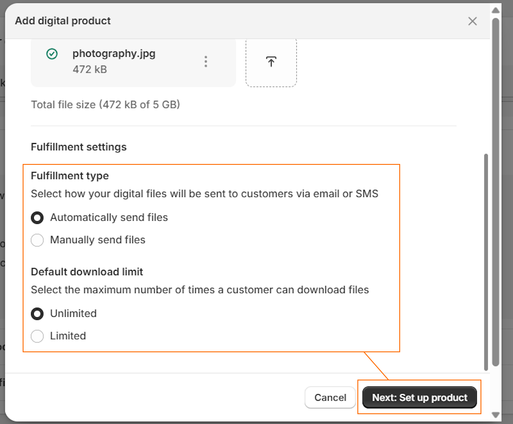Cancel adding the digital product
The width and height of the screenshot is (513, 424).
pyautogui.click(x=330, y=397)
